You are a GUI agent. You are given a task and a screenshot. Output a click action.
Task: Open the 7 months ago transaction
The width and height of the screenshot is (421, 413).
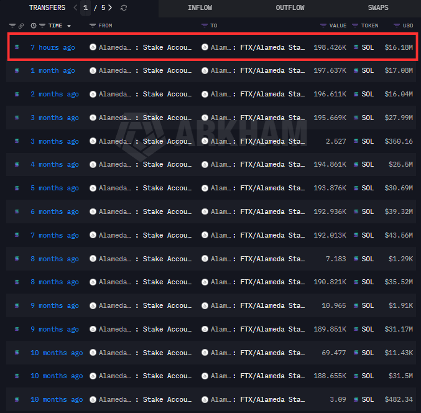(x=55, y=235)
